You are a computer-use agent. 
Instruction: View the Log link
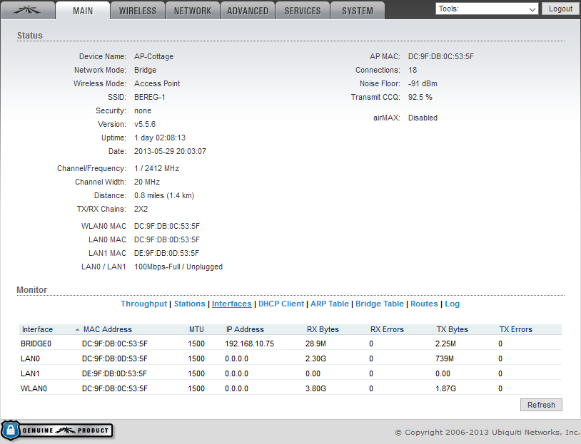[452, 304]
